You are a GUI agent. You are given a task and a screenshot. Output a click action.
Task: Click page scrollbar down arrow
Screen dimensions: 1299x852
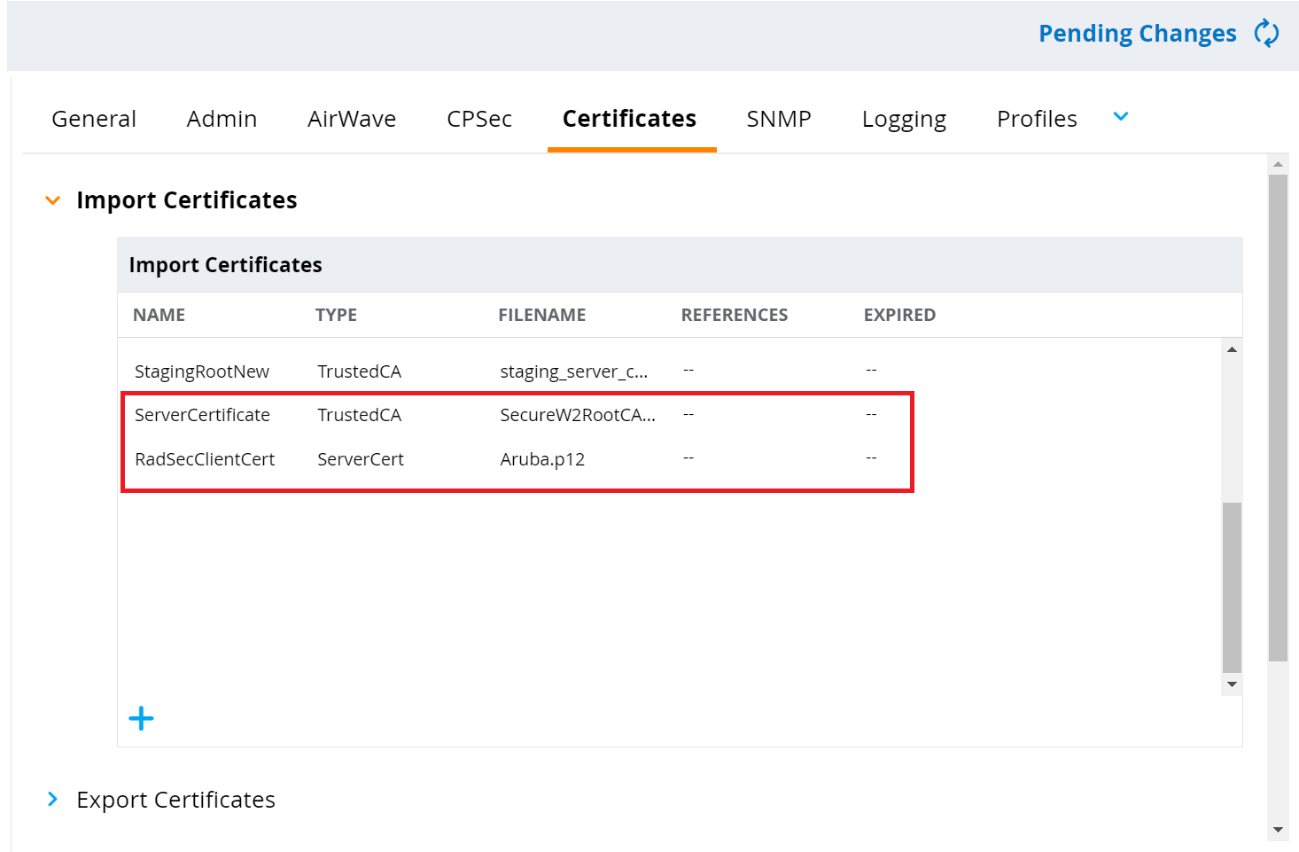click(x=1278, y=830)
